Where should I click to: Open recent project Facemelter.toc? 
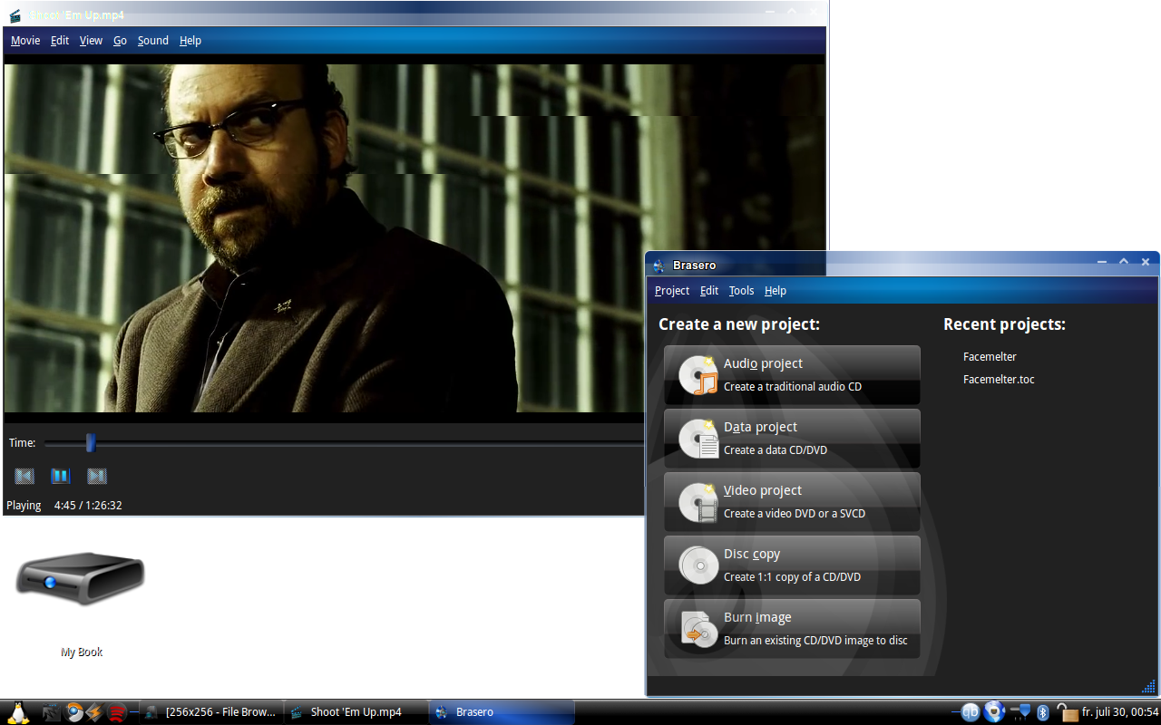tap(999, 380)
